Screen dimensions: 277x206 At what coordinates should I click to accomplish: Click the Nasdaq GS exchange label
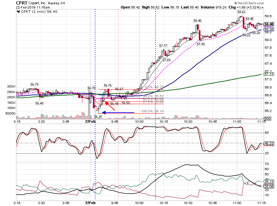[x=56, y=3]
